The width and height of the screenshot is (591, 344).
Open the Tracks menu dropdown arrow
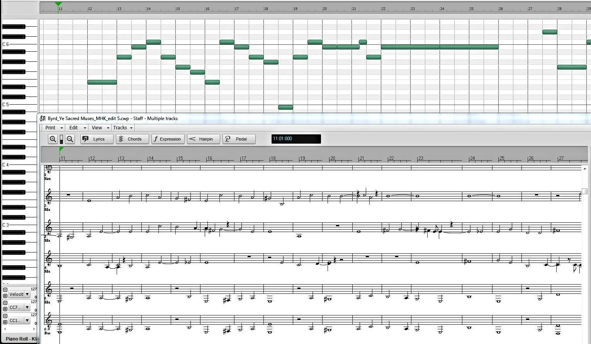click(131, 128)
